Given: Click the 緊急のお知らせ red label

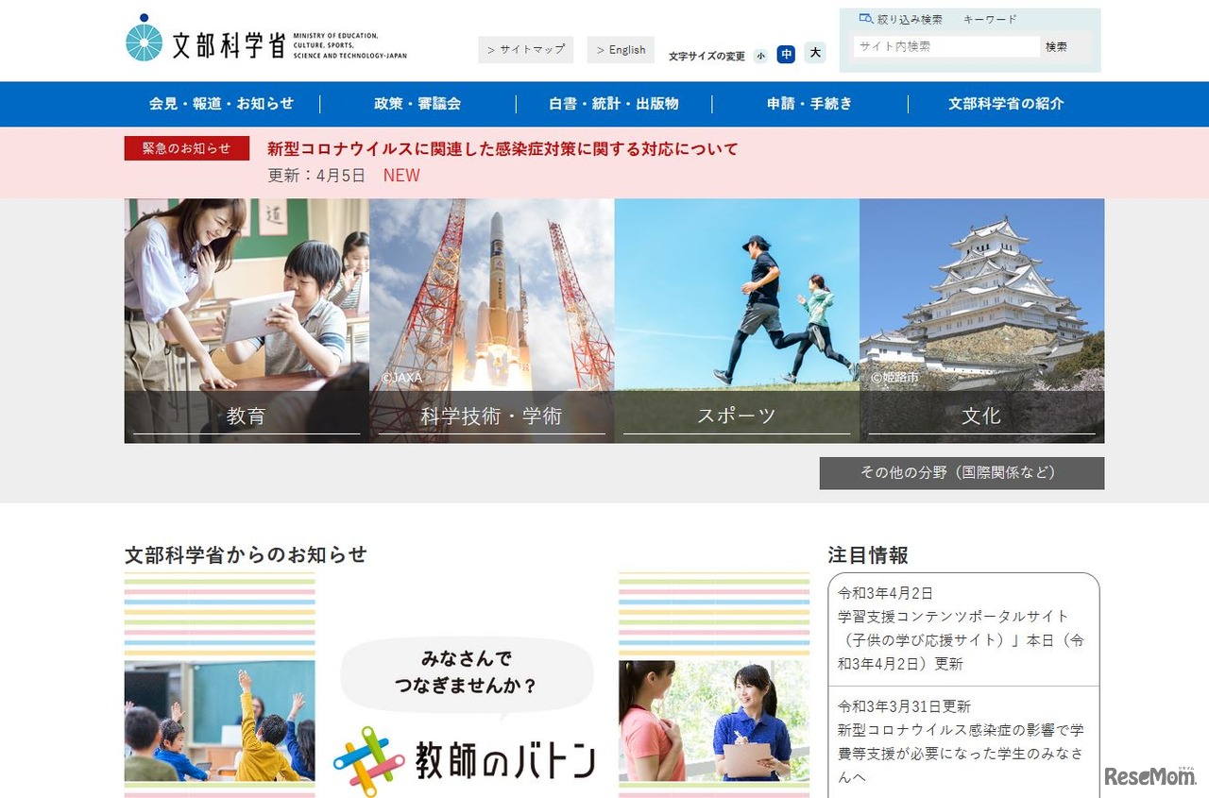Looking at the screenshot, I should click(187, 148).
